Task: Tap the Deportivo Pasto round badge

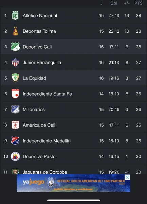Action: (x=15, y=156)
